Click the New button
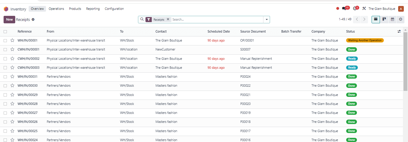This screenshot has width=408, height=142. [x=9, y=19]
